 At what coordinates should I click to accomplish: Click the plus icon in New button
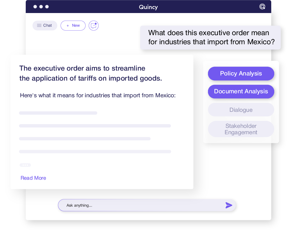[68, 25]
